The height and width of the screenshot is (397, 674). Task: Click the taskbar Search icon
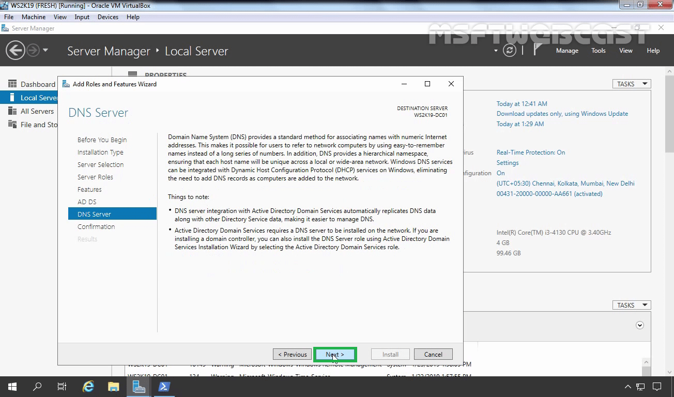[37, 387]
